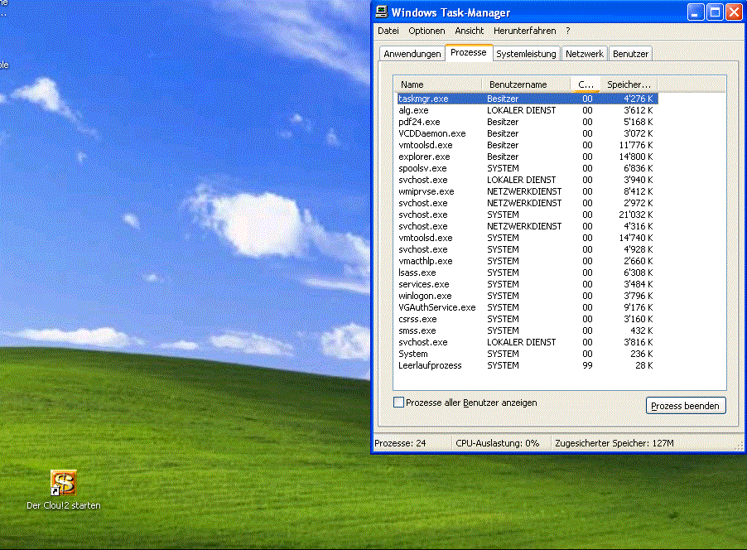Image resolution: width=747 pixels, height=550 pixels.
Task: Select the winlogon.exe process
Action: pos(528,296)
